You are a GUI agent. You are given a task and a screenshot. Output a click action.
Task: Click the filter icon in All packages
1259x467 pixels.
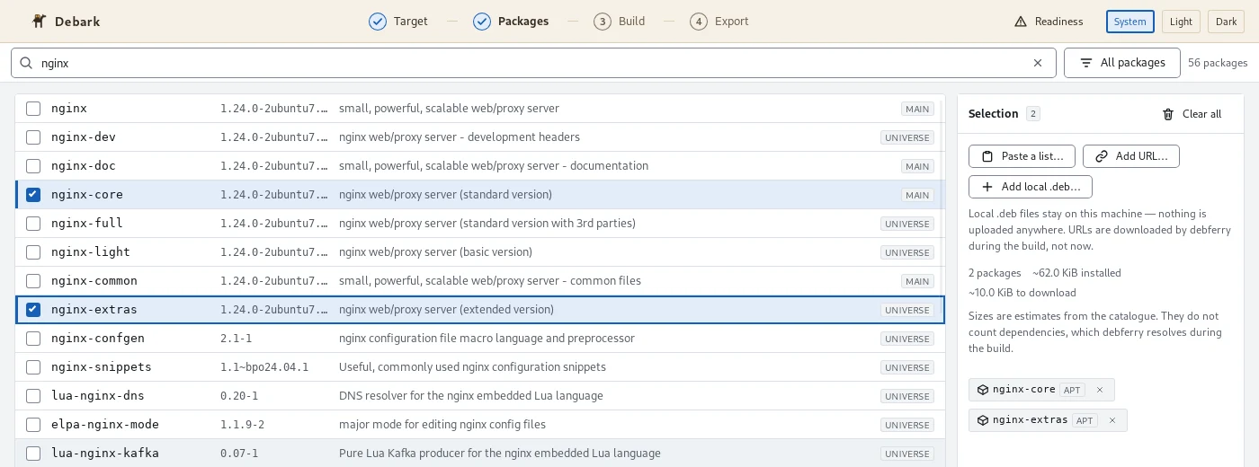(1086, 63)
